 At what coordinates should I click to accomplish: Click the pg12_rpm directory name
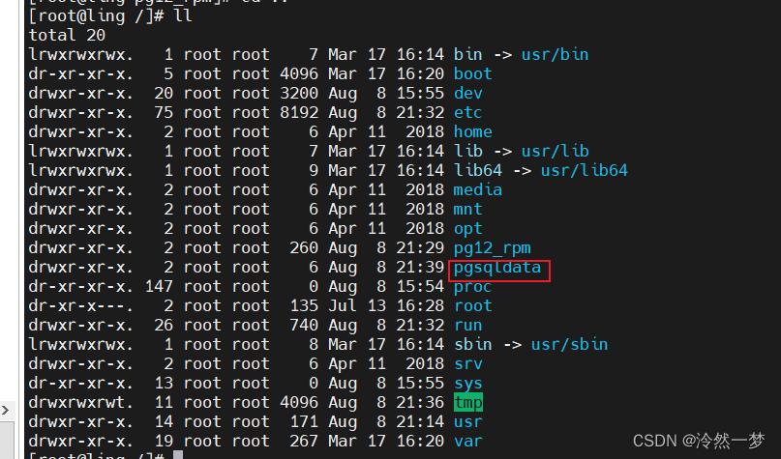pos(492,248)
